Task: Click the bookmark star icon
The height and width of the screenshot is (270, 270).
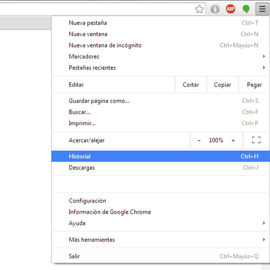Action: [199, 9]
